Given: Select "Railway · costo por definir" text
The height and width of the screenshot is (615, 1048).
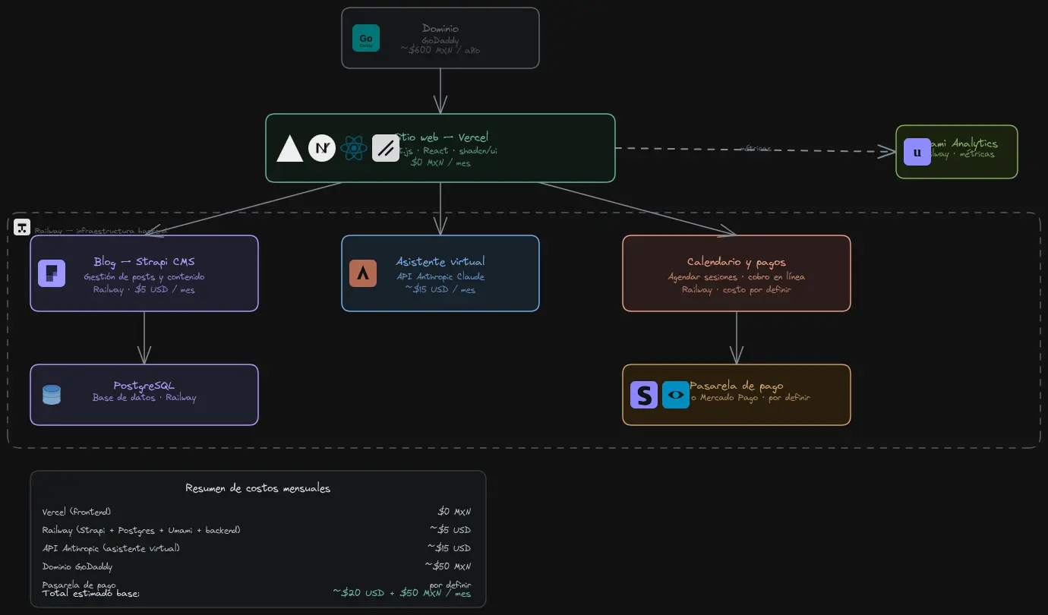Looking at the screenshot, I should [x=737, y=289].
